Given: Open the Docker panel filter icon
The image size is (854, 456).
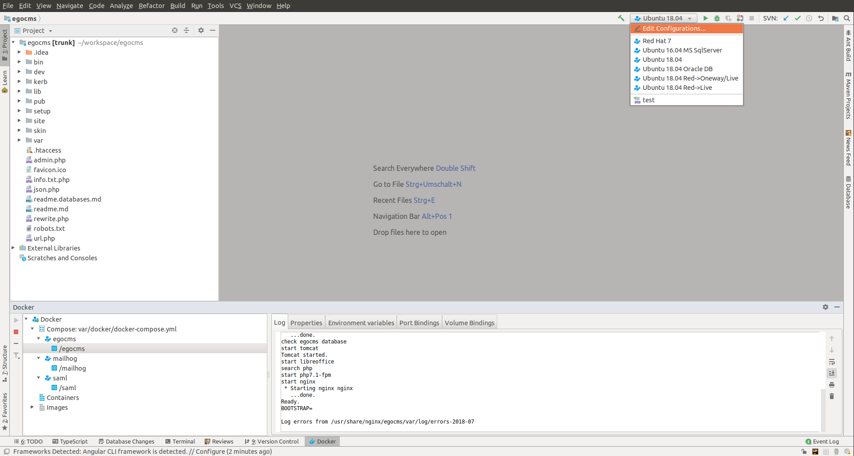Looking at the screenshot, I should [x=16, y=355].
